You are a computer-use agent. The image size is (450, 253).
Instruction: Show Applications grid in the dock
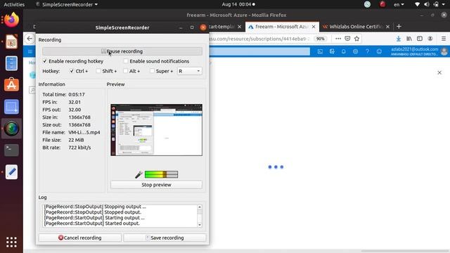(x=11, y=242)
